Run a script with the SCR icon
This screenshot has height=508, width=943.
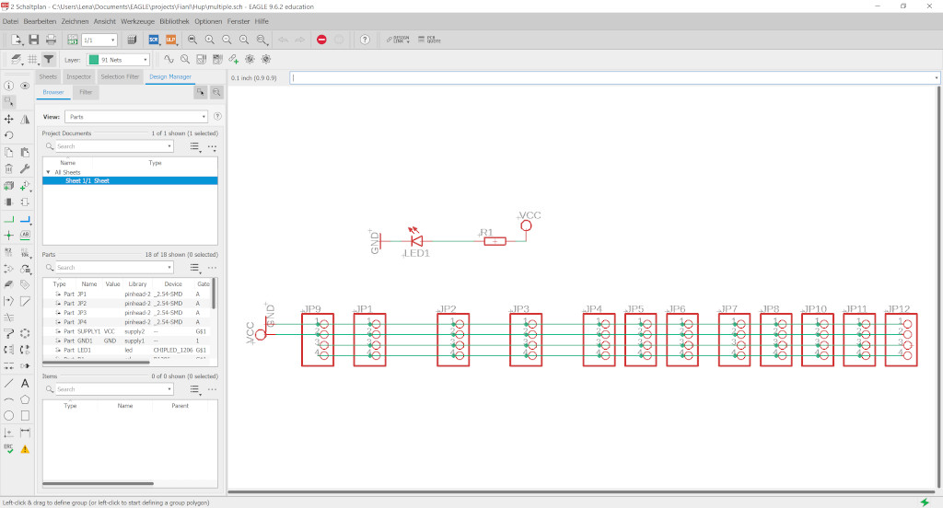tap(154, 40)
